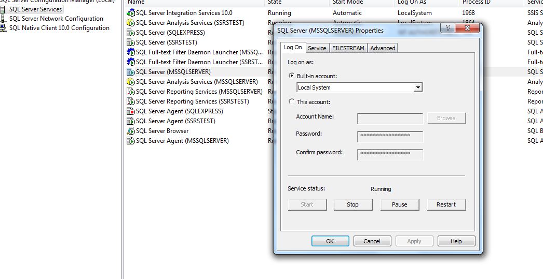Open the Local System built-in account dropdown

(x=418, y=88)
